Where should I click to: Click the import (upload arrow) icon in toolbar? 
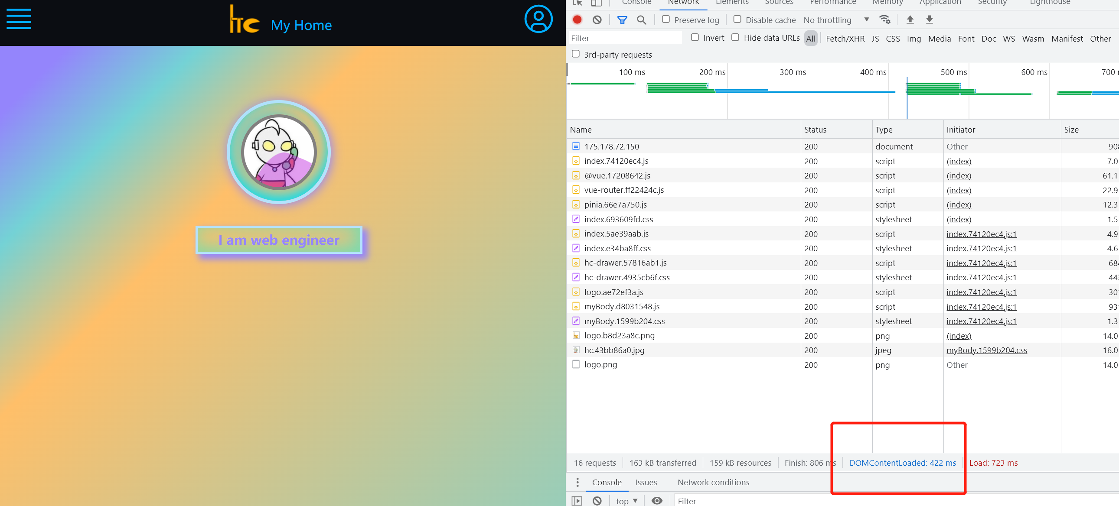coord(910,19)
